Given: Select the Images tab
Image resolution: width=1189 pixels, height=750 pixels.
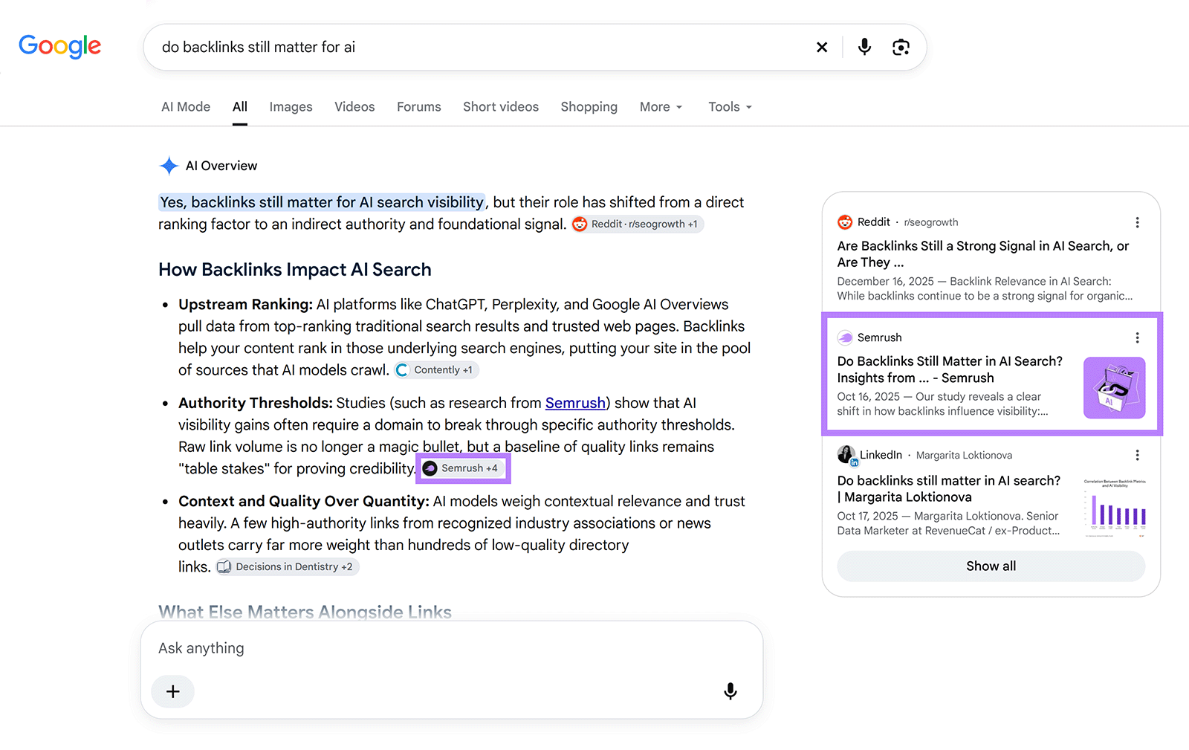Looking at the screenshot, I should click(291, 107).
